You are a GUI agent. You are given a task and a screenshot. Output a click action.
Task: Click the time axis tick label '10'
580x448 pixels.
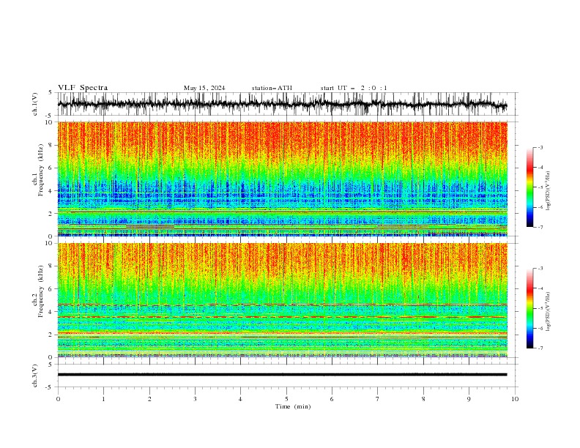pyautogui.click(x=515, y=399)
